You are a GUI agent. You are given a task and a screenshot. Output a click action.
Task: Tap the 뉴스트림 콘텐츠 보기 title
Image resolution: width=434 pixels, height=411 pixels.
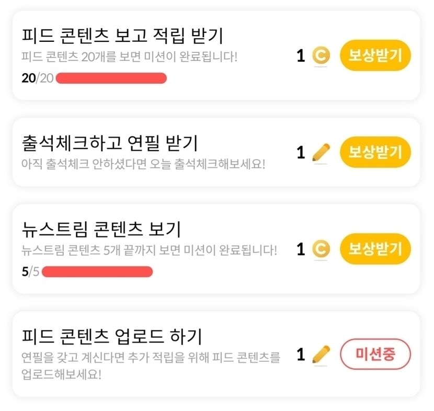[101, 230]
